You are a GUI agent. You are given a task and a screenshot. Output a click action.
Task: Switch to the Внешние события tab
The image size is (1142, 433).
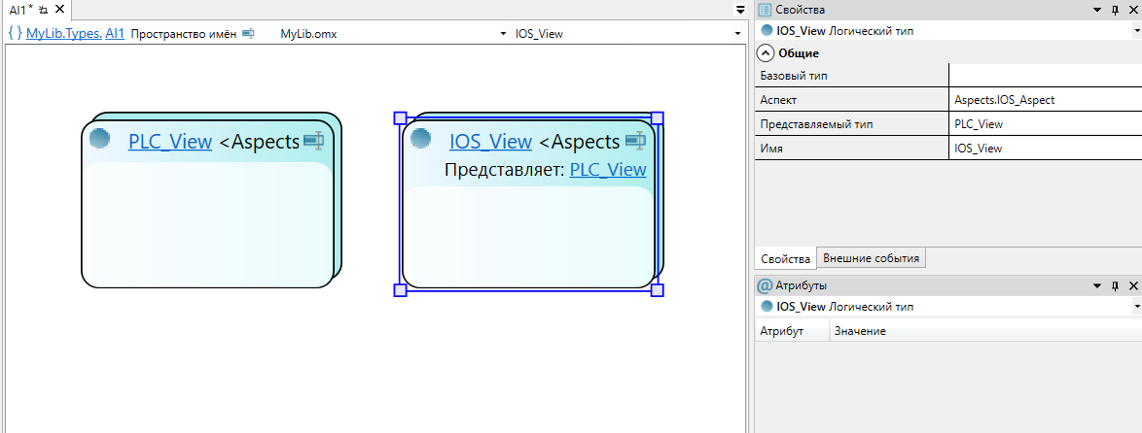871,258
